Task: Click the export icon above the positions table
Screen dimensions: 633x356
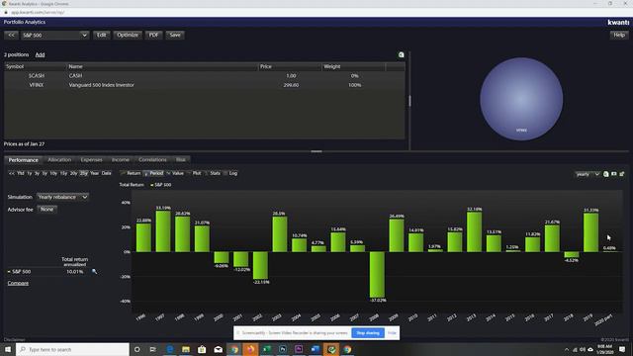Action: (x=401, y=55)
